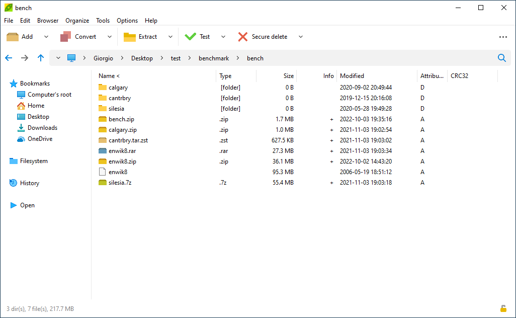This screenshot has height=318, width=516.
Task: Open the Secure delete dropdown arrow
Action: point(300,36)
